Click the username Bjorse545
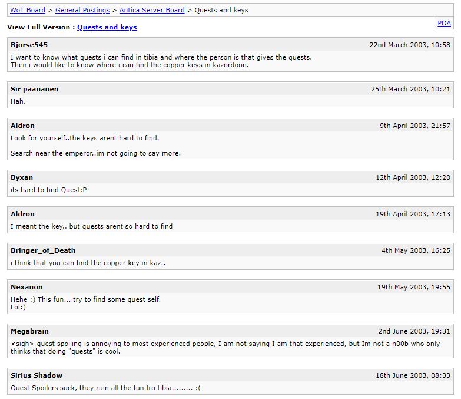 point(29,45)
